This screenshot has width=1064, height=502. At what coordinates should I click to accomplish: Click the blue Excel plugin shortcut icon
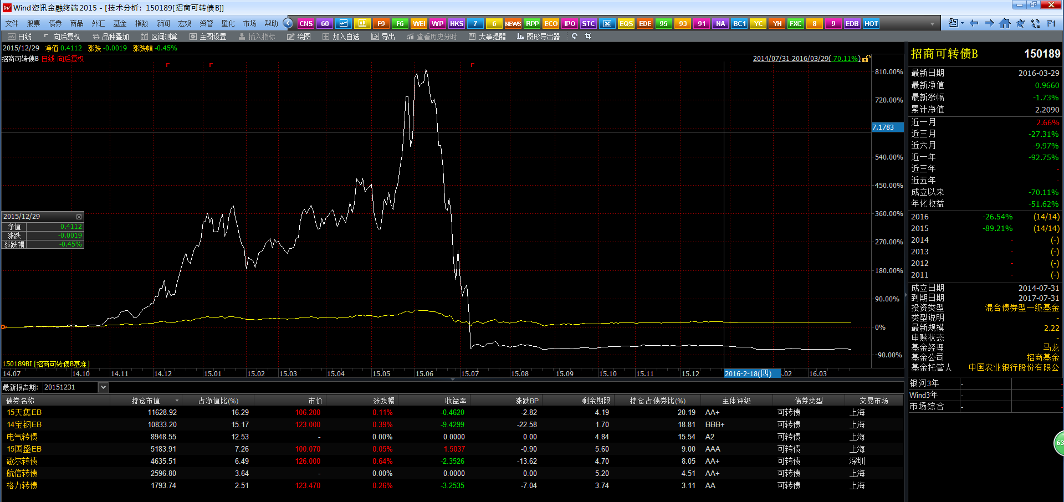[x=607, y=24]
